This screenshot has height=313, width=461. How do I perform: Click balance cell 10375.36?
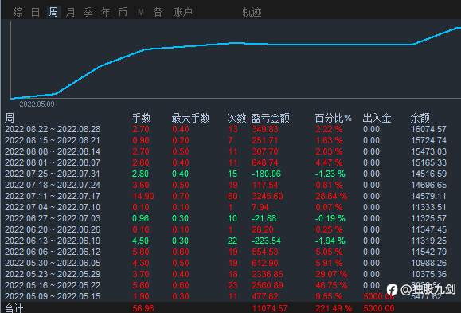[428, 275]
